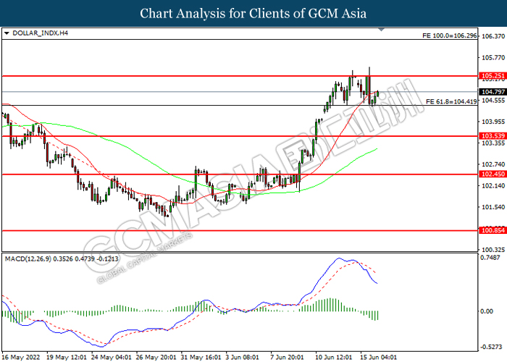Click the 16 May 2022 date label
This screenshot has height=362, width=507.
click(x=21, y=357)
